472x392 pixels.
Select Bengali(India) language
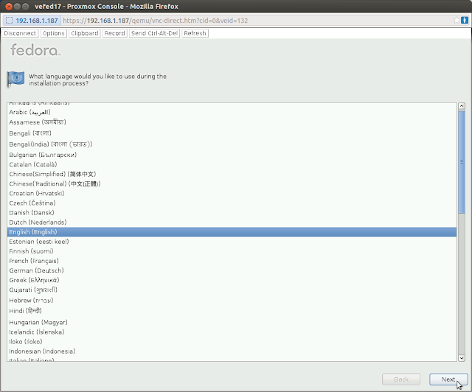pos(232,144)
